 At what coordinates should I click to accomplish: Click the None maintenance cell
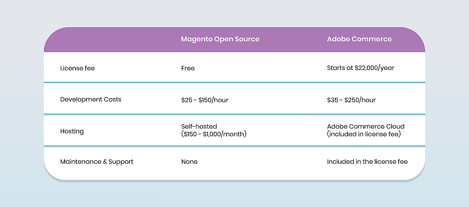[189, 162]
